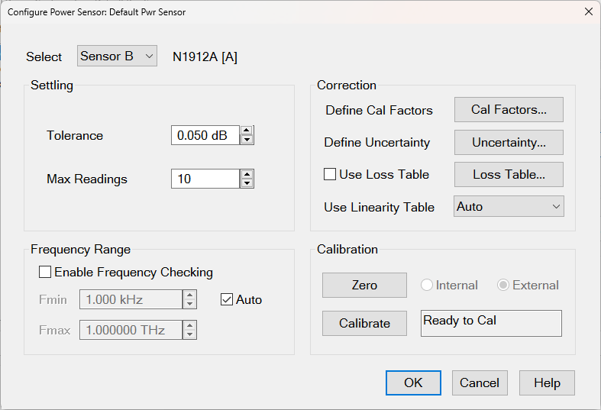
Task: Cancel the power sensor configuration
Action: tap(480, 383)
